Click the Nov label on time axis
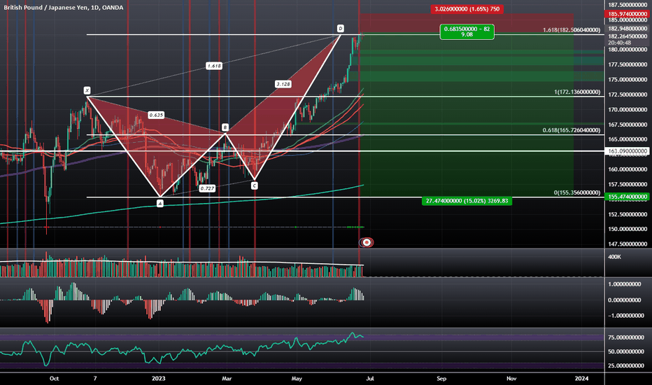652x385 pixels. click(x=511, y=378)
